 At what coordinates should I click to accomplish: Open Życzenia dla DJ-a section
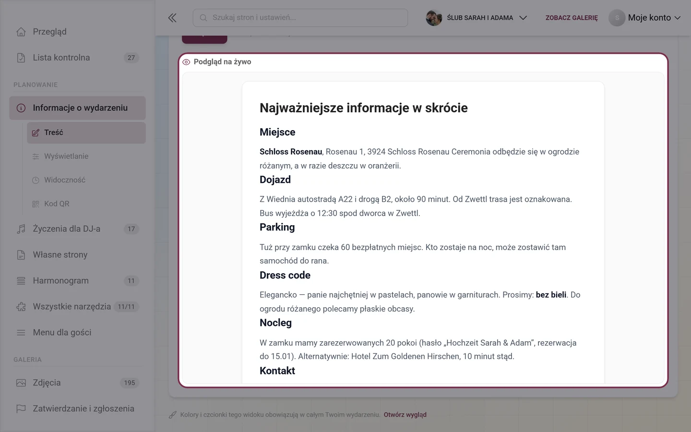point(77,229)
